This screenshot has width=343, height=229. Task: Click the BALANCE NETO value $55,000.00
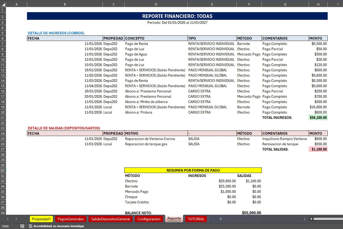click(x=251, y=213)
